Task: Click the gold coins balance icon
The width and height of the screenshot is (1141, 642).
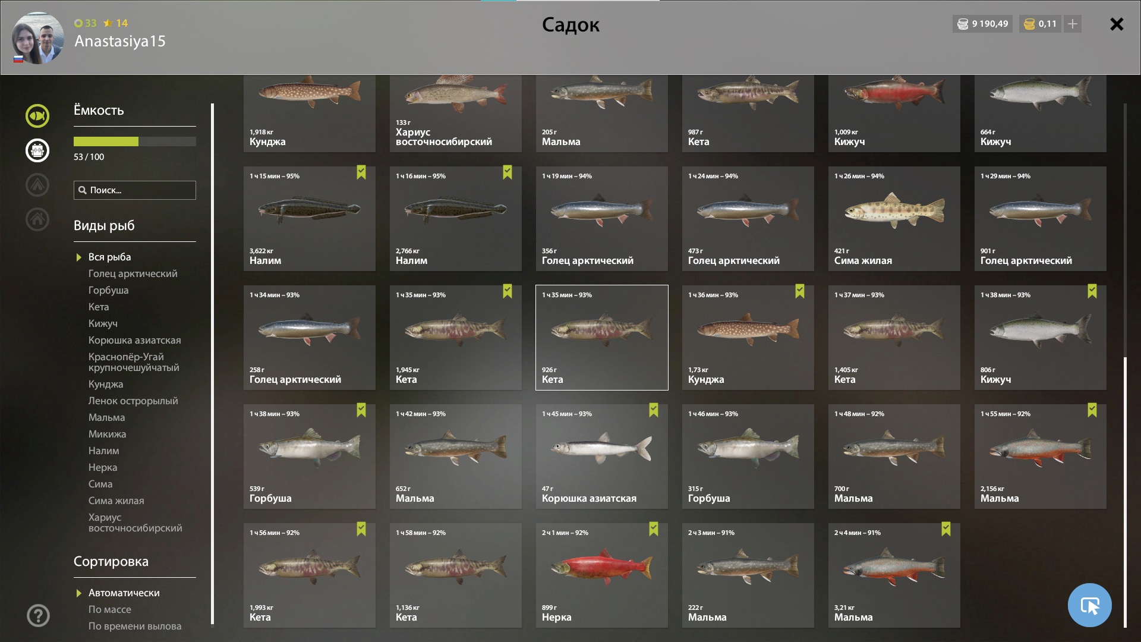Action: pos(1030,24)
